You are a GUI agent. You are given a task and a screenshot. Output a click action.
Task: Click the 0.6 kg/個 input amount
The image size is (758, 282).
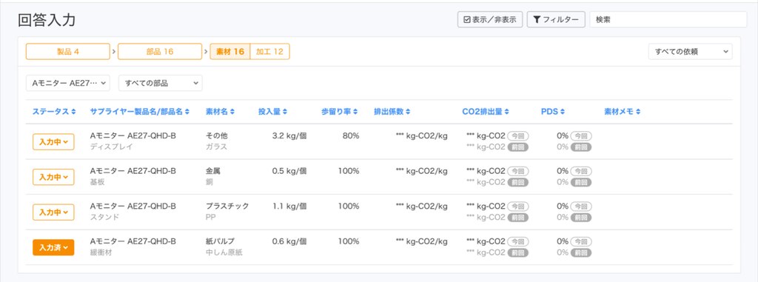click(289, 241)
